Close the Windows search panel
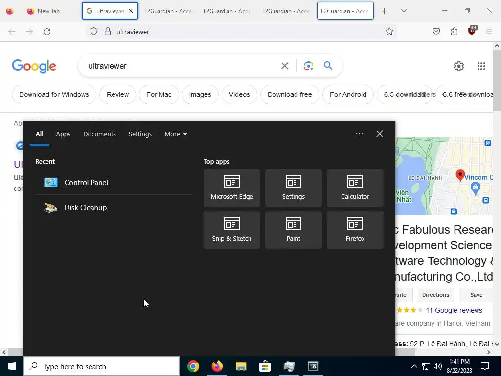 pos(379,134)
